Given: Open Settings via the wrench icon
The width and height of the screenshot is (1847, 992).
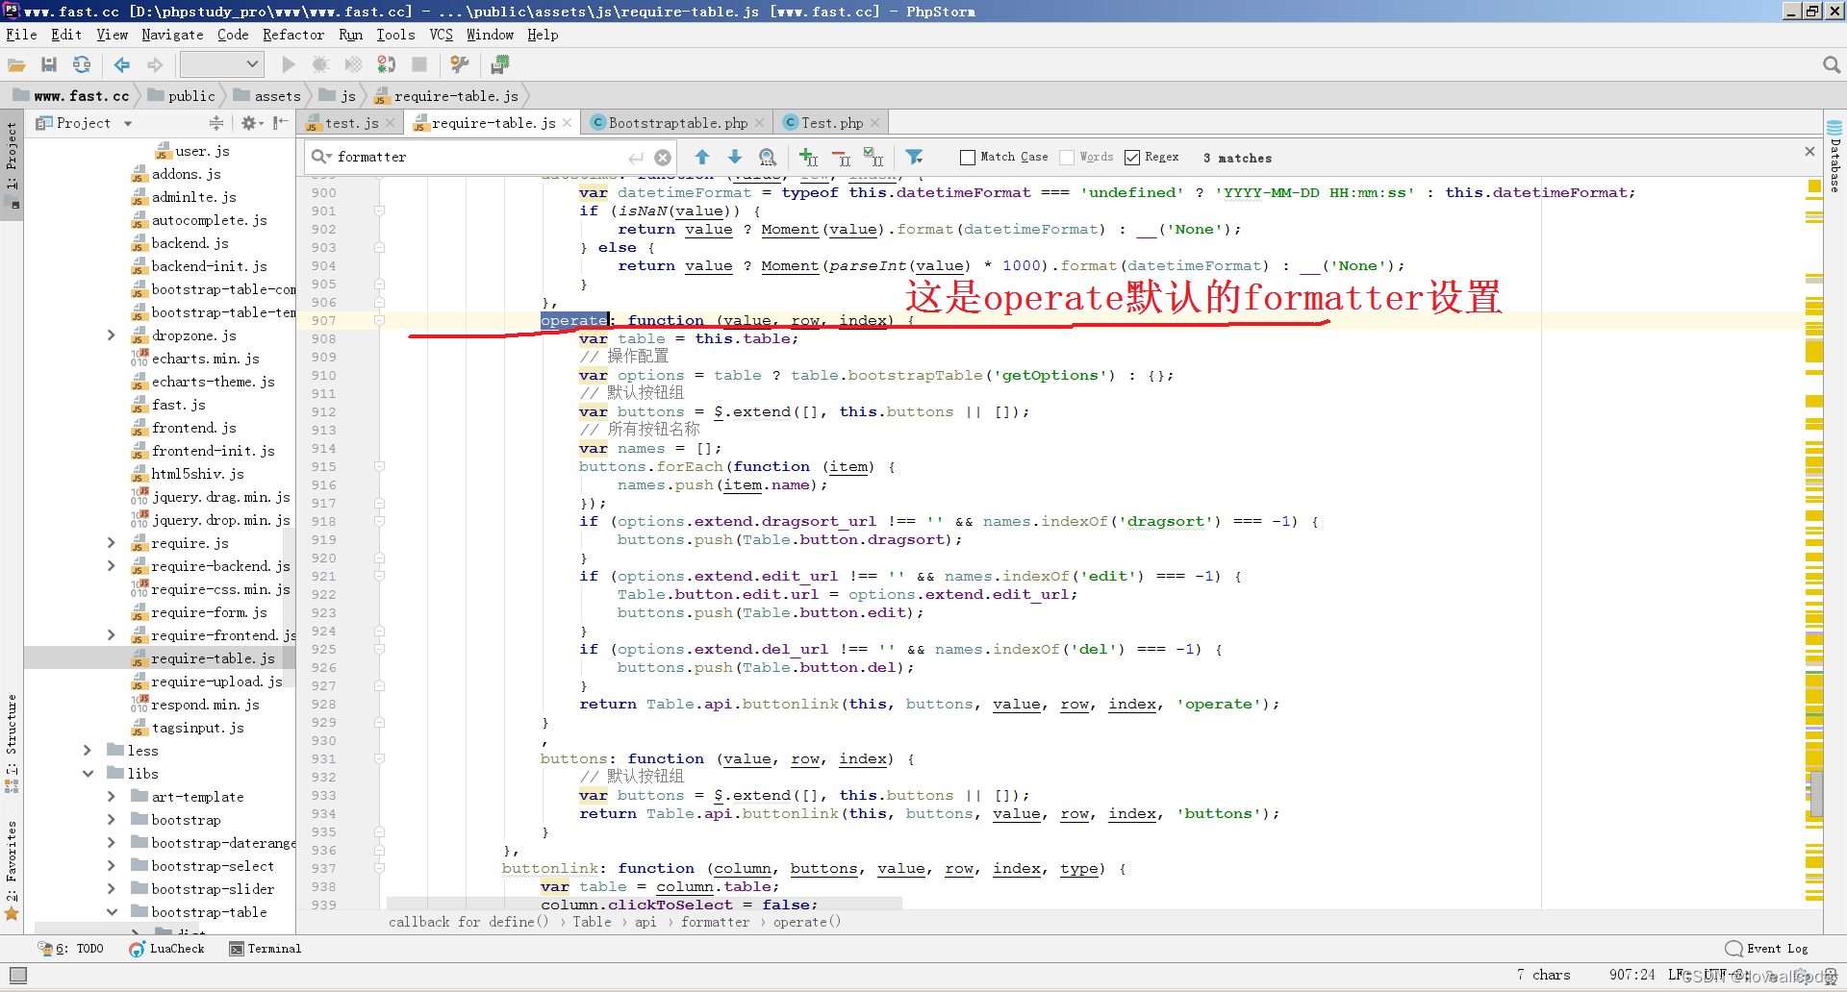Looking at the screenshot, I should 459,64.
